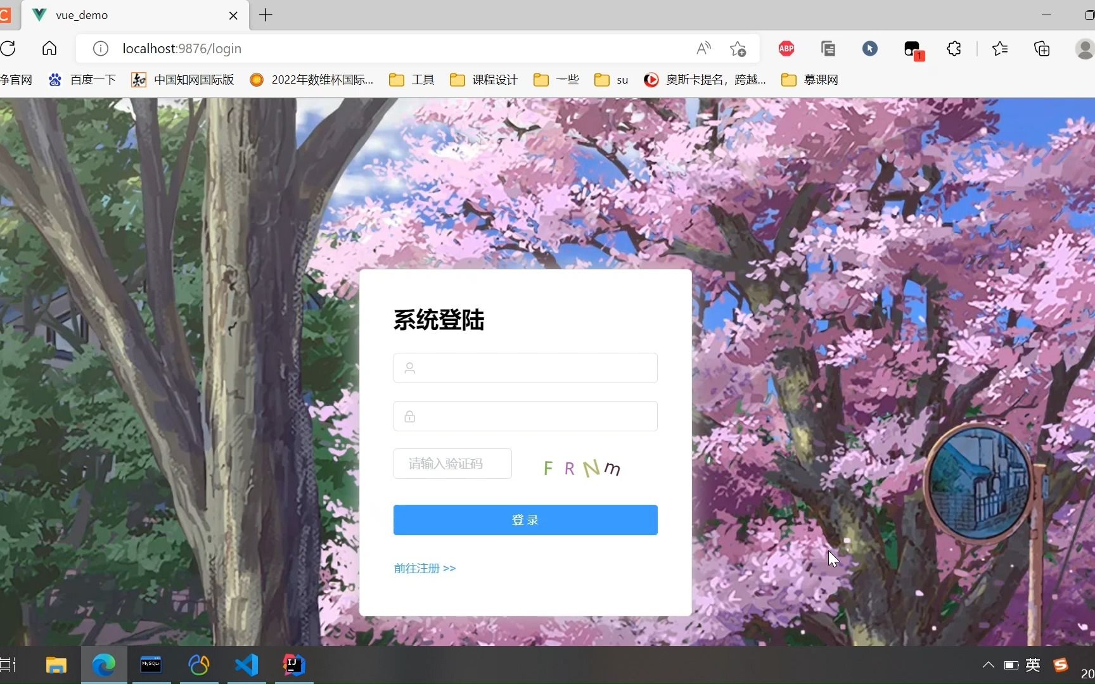The height and width of the screenshot is (684, 1095).
Task: Focus the password input field
Action: [x=525, y=416]
